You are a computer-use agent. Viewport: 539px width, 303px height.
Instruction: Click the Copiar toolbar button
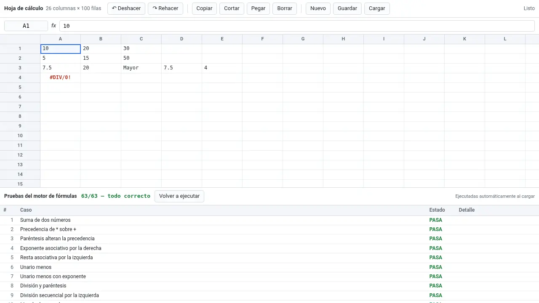205,8
